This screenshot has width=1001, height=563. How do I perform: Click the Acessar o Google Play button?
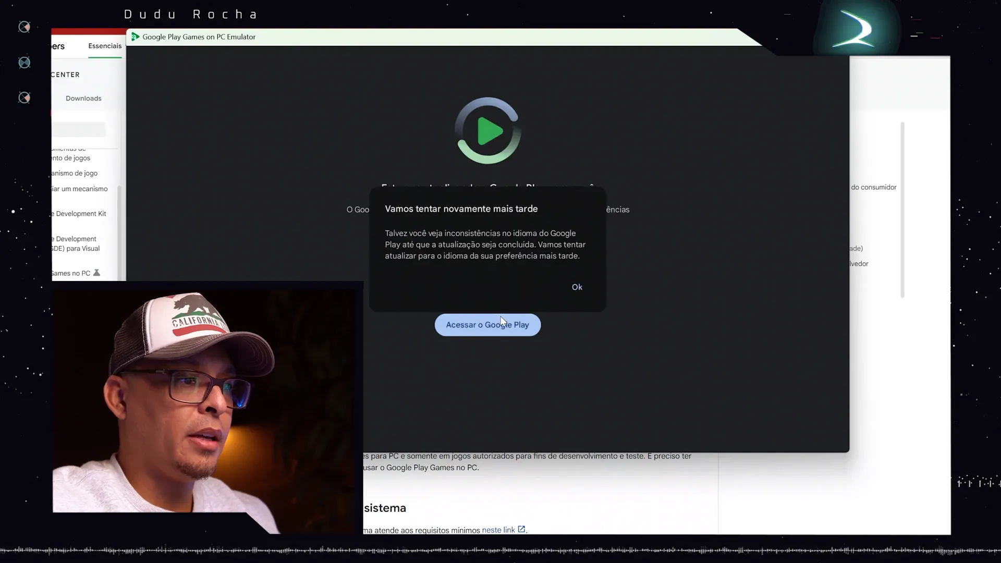[x=487, y=325]
